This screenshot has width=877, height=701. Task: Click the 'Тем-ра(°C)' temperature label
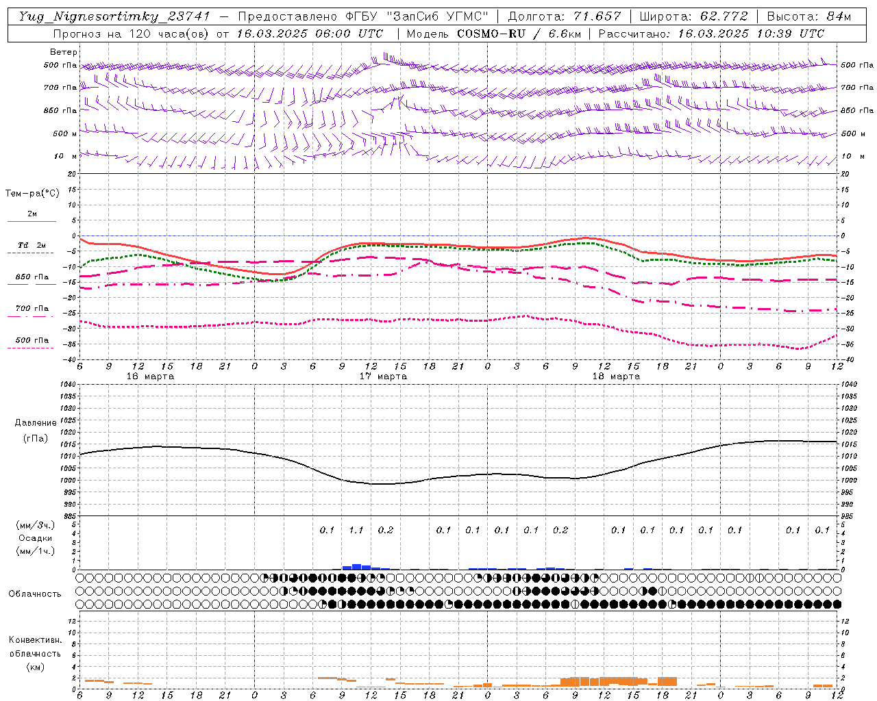[32, 194]
